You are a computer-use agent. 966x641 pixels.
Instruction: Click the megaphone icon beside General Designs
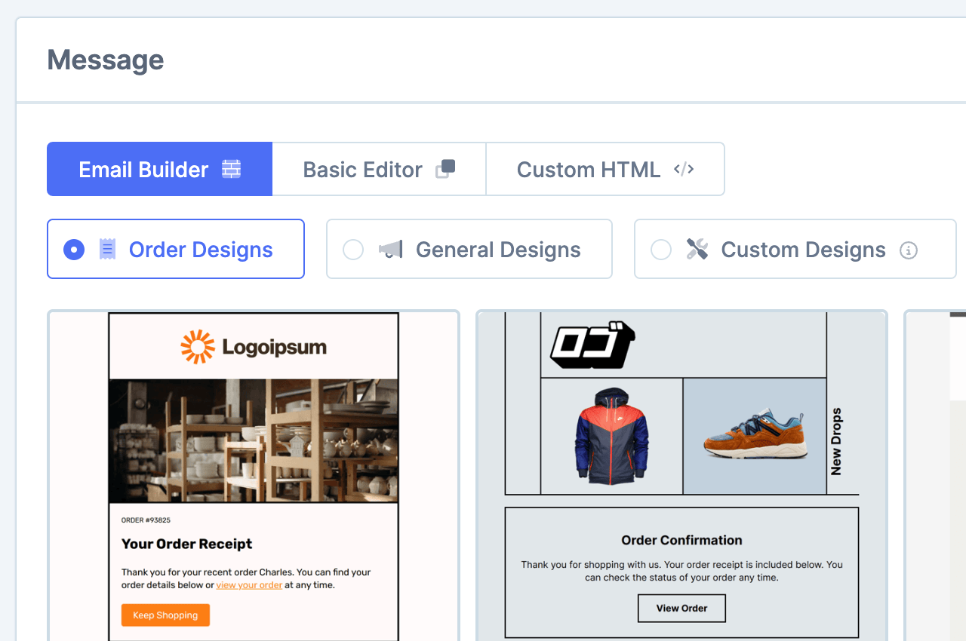(x=391, y=250)
